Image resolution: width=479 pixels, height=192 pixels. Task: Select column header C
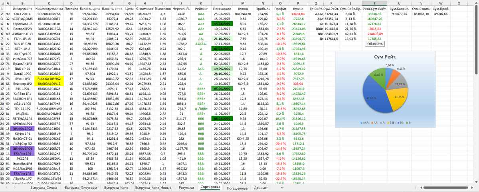[x=48, y=3]
